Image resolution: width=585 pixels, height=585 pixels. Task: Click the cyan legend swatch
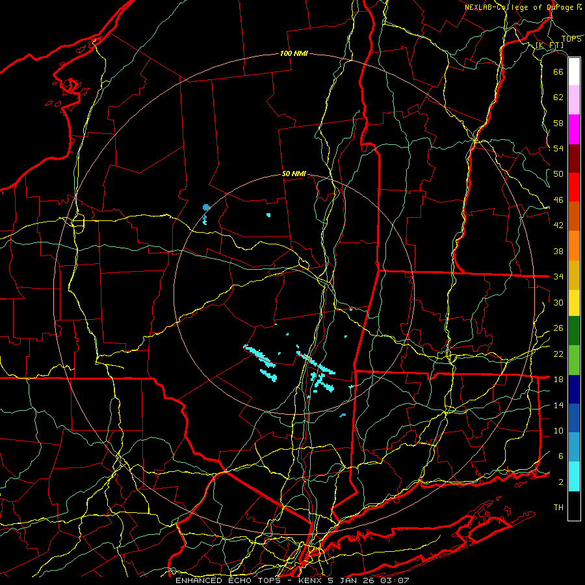tap(574, 476)
